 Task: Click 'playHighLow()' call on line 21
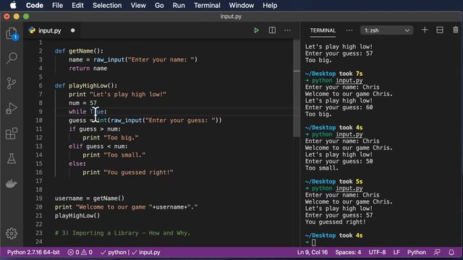[77, 215]
